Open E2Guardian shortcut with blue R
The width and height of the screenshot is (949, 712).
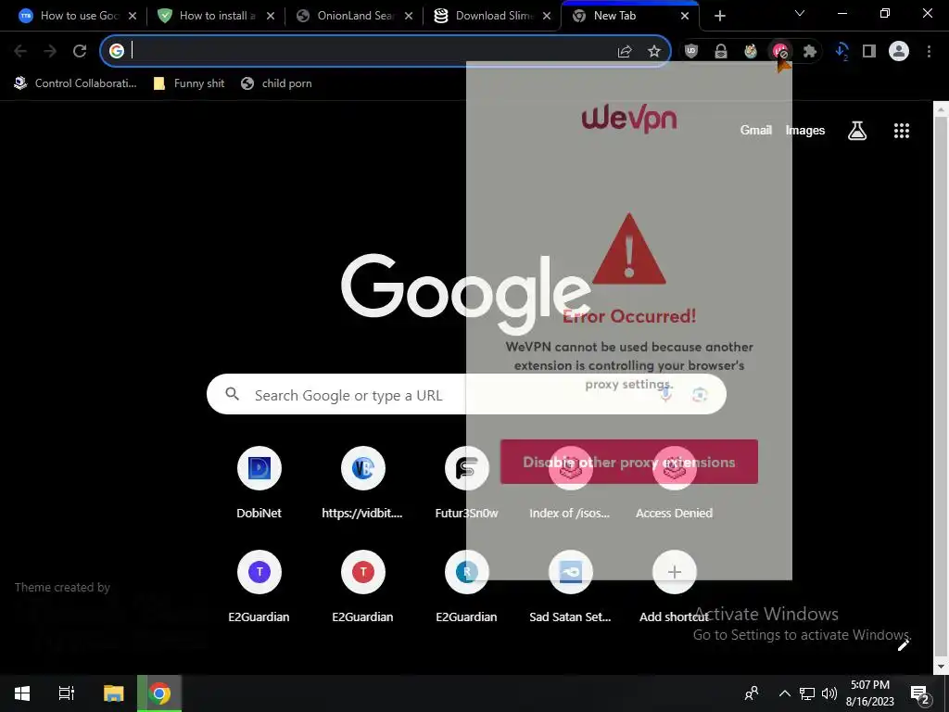466,586
